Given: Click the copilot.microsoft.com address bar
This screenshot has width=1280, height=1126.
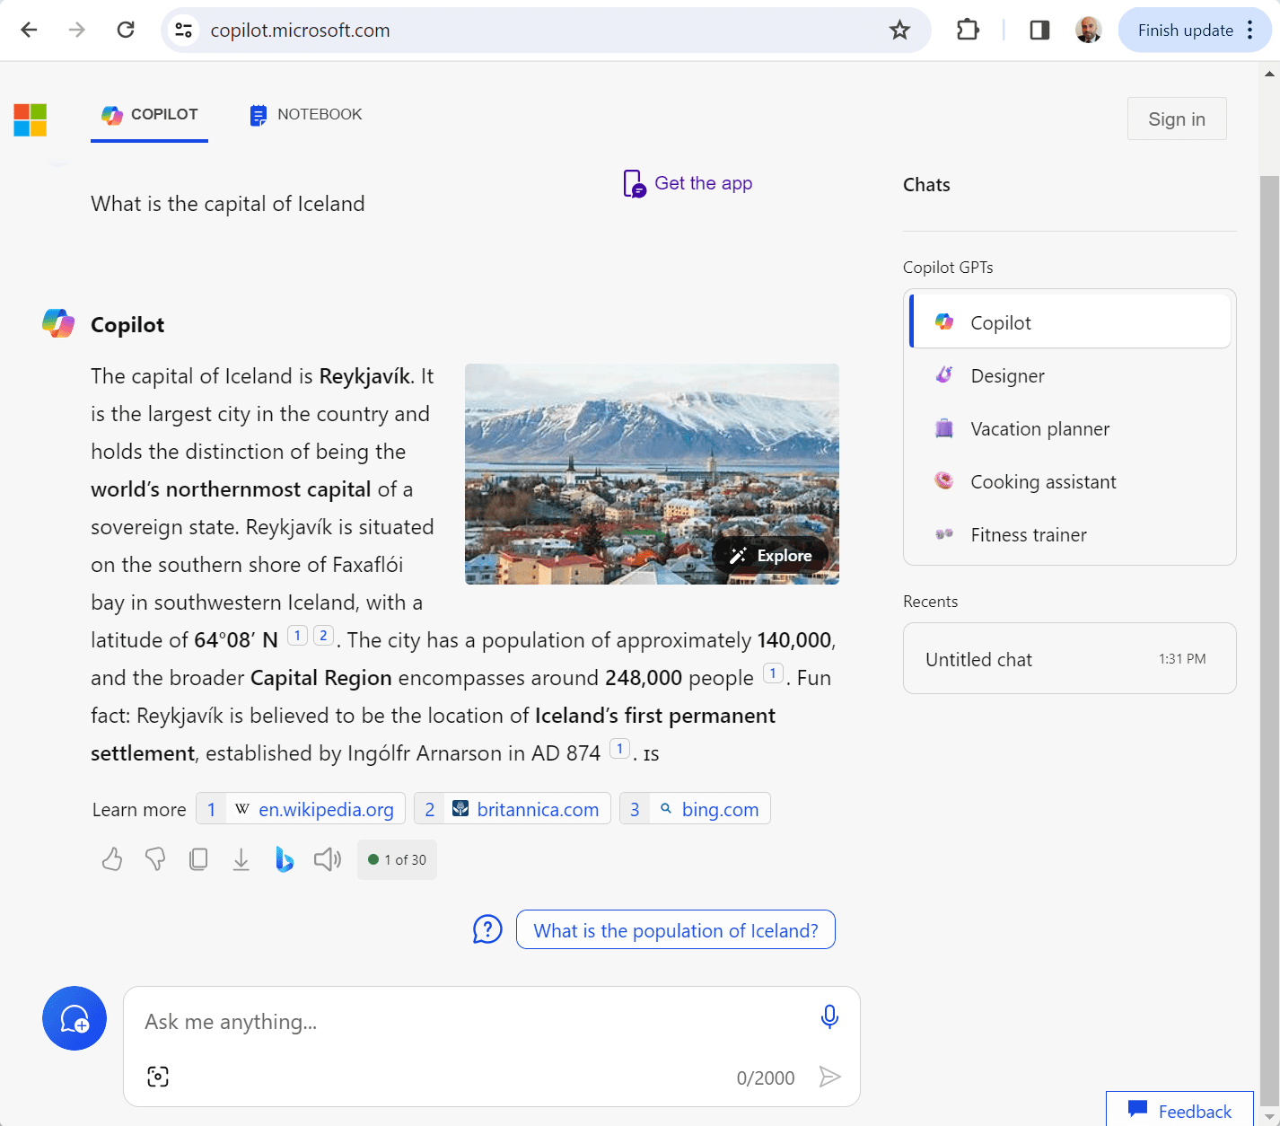Looking at the screenshot, I should [546, 31].
